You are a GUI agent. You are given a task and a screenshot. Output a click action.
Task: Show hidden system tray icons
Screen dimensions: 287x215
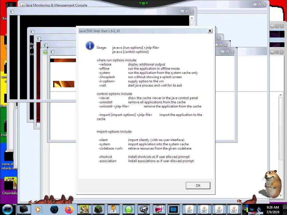(245, 210)
